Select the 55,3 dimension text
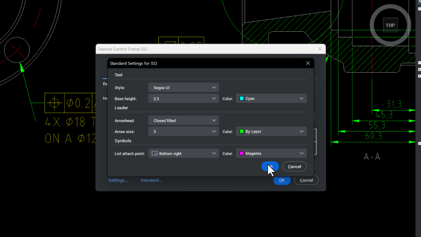The height and width of the screenshot is (237, 421). (x=377, y=125)
